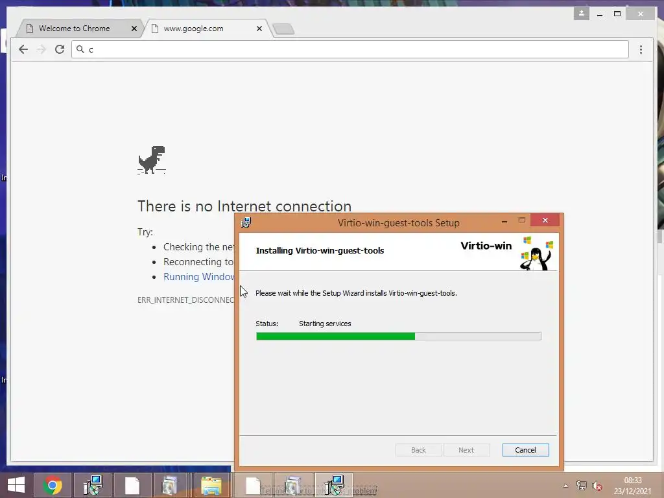Click the 'Reconnecting to' suggestion text
This screenshot has height=498, width=664.
198,262
